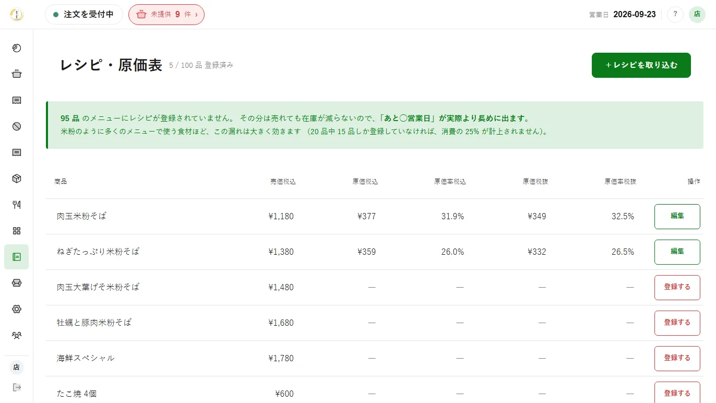Register recipe for 肉玉大葉げそ米粉そば
The image size is (716, 403).
[677, 287]
